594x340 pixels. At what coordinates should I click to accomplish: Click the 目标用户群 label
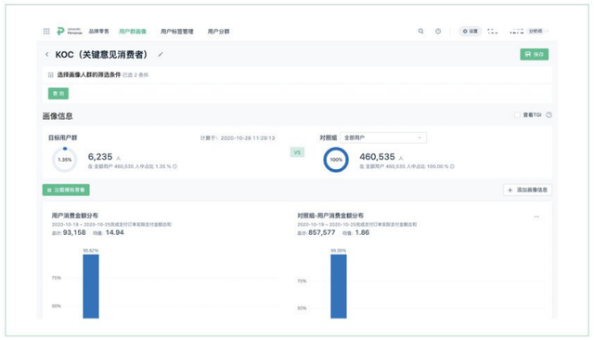(62, 137)
